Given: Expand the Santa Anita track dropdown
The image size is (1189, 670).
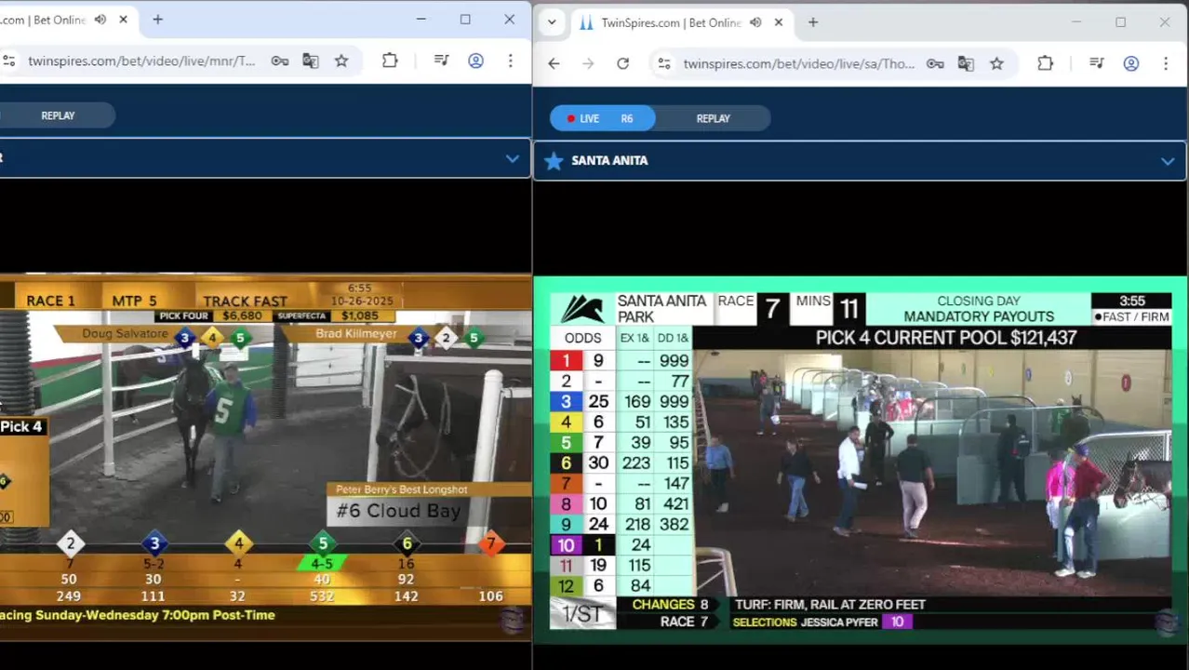Looking at the screenshot, I should click(x=1167, y=161).
